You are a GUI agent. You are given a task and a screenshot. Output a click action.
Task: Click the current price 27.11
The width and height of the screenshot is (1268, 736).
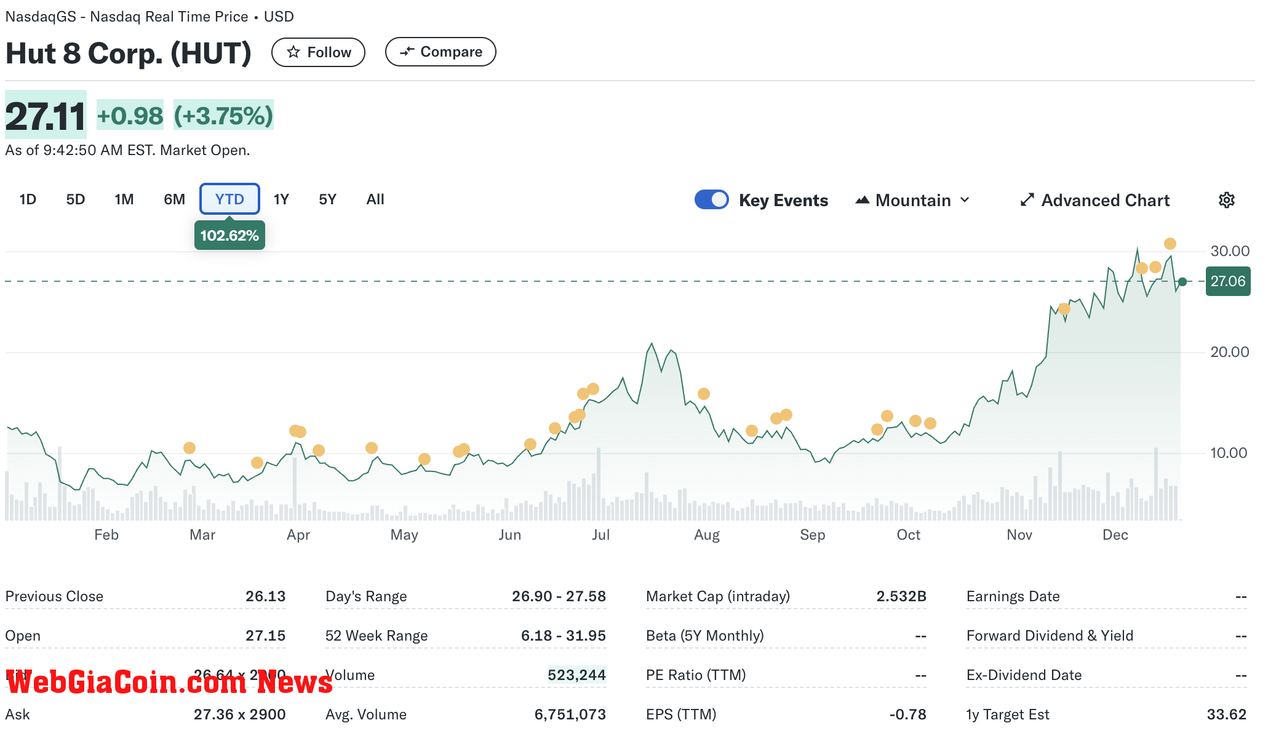(x=46, y=116)
